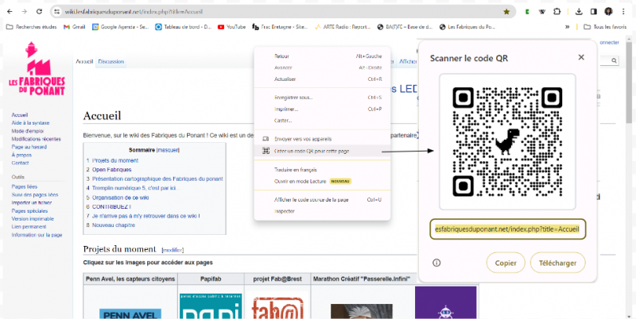Viewport: 636px width, 319px height.
Task: Open the downloads icon in Chrome toolbar
Action: pyautogui.click(x=579, y=12)
